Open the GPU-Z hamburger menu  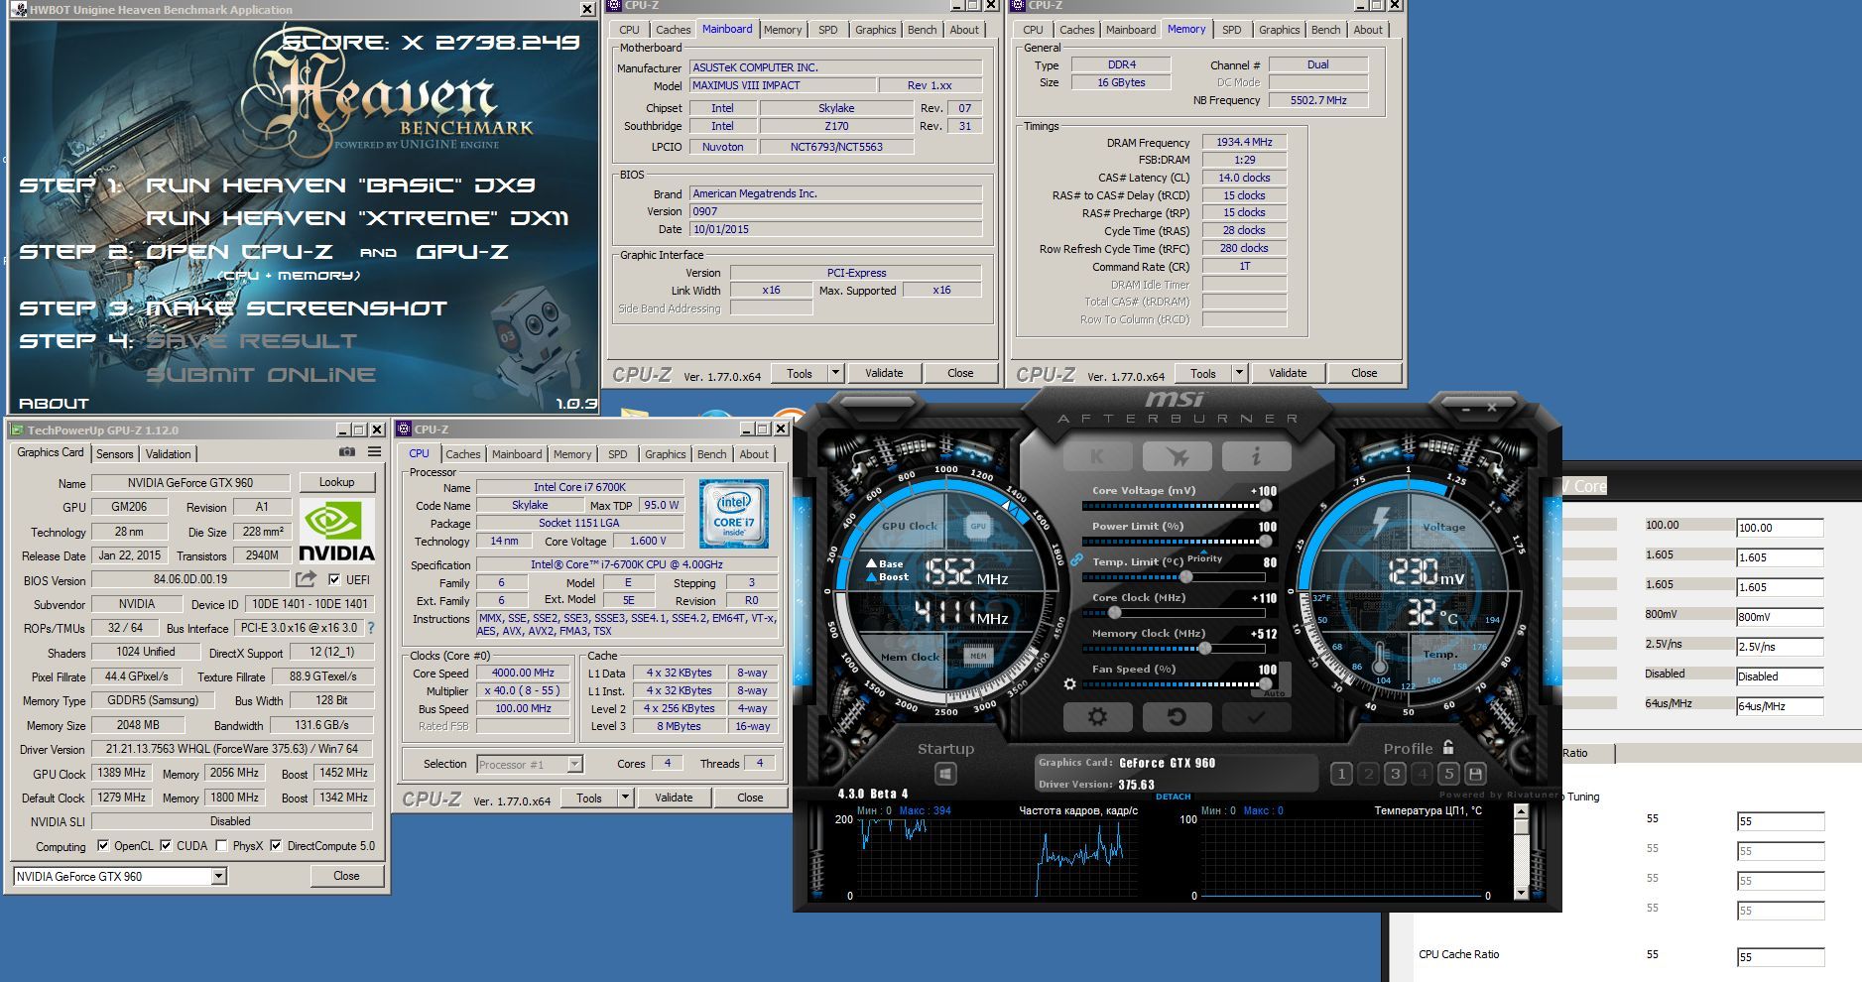click(x=374, y=451)
